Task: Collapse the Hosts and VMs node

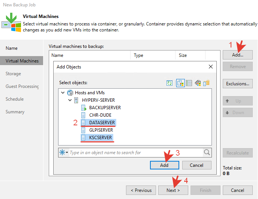Action: pyautogui.click(x=62, y=93)
